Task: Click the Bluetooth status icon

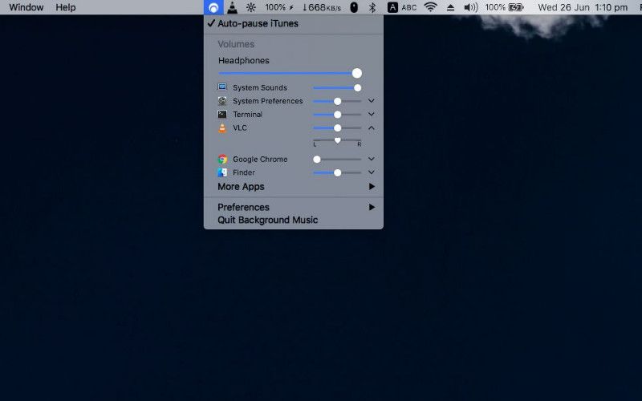Action: [x=372, y=7]
